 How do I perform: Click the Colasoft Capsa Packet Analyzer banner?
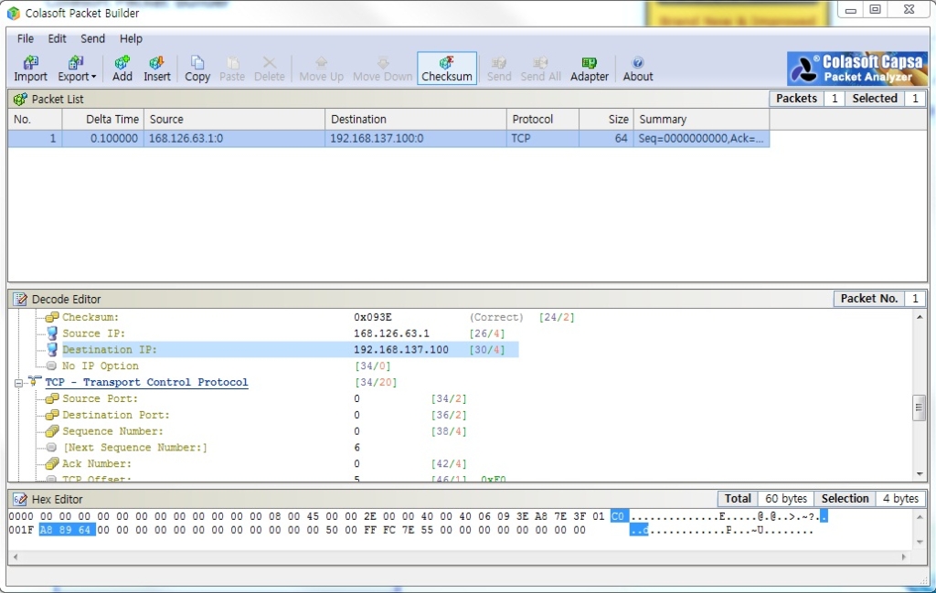(856, 69)
